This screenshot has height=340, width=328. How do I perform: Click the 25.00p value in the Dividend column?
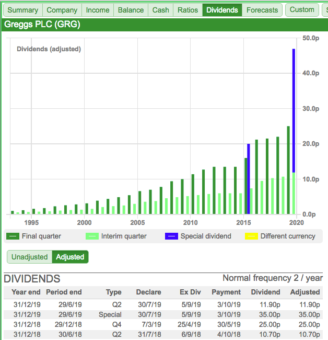pos(270,325)
